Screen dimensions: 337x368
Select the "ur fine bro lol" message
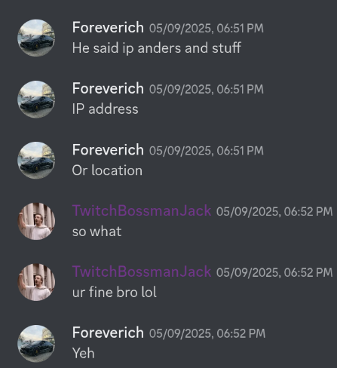115,293
